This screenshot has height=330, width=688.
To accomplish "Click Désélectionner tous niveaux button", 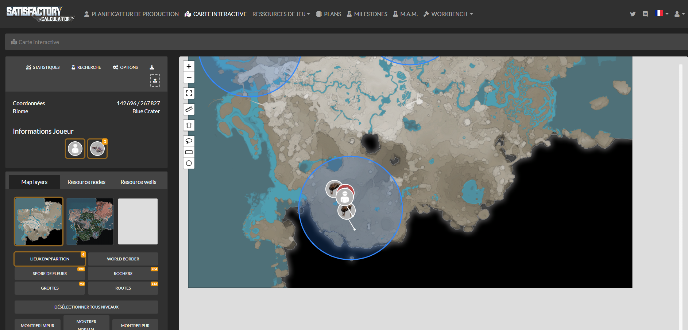I will coord(86,307).
